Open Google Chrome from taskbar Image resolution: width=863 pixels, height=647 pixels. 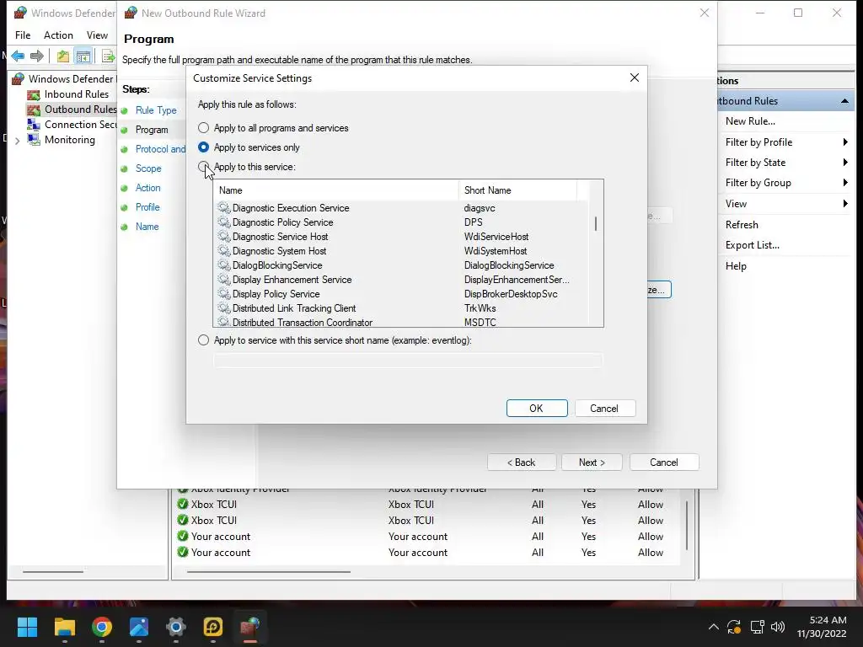pyautogui.click(x=102, y=627)
